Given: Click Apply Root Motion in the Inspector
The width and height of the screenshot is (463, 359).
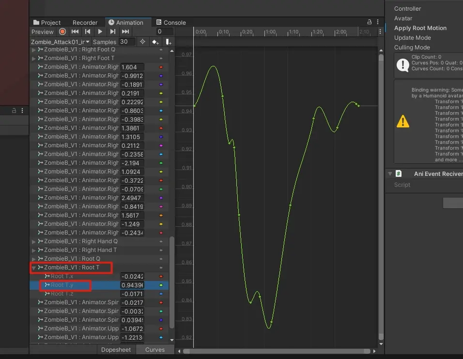Looking at the screenshot, I should 420,28.
